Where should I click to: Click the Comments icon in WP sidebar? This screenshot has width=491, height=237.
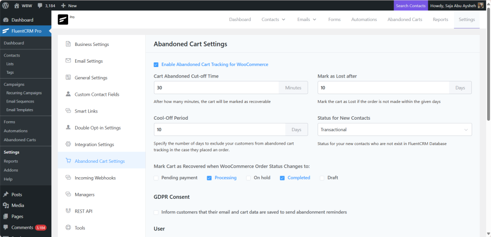[6, 227]
